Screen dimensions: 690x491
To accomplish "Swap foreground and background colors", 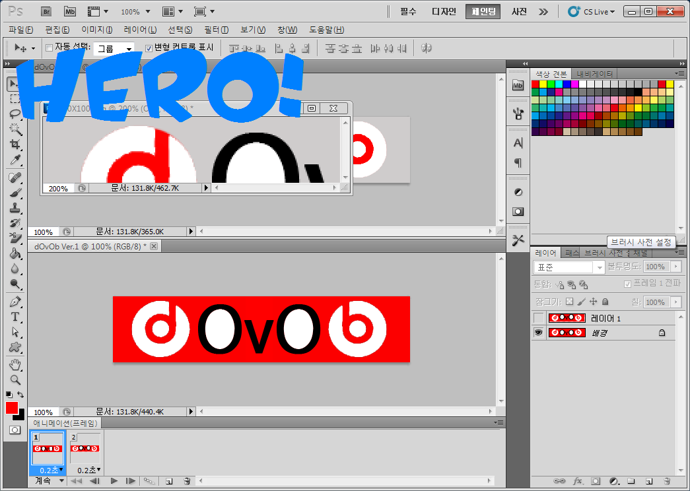I will [20, 395].
